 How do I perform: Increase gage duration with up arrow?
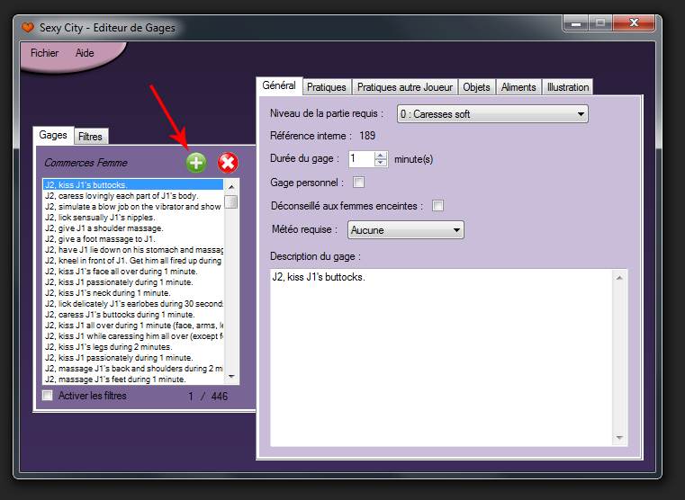(381, 155)
